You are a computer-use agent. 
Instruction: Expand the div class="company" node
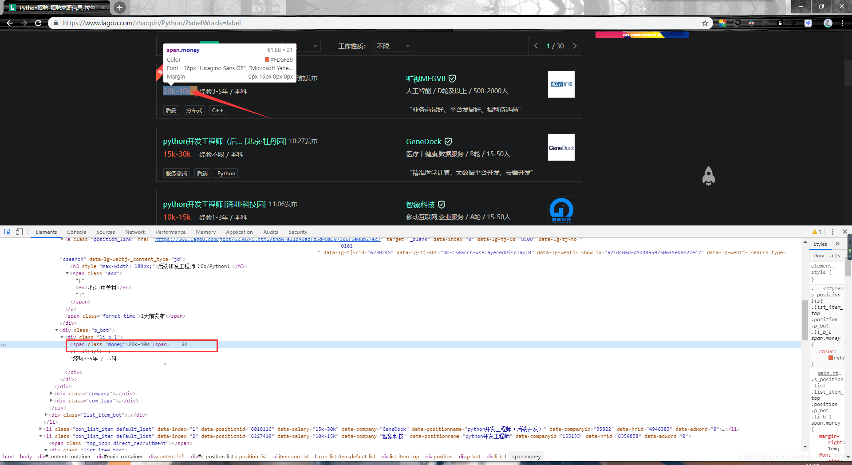pos(51,394)
